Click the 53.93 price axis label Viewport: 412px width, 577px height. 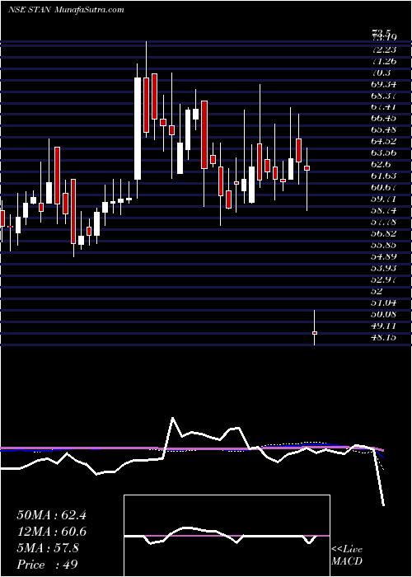pyautogui.click(x=384, y=267)
